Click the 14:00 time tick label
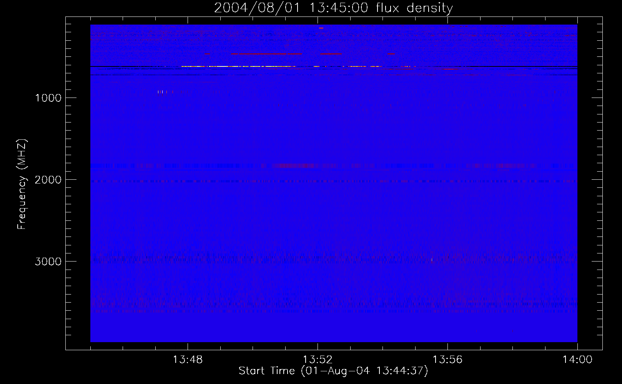622x384 pixels. pyautogui.click(x=577, y=360)
